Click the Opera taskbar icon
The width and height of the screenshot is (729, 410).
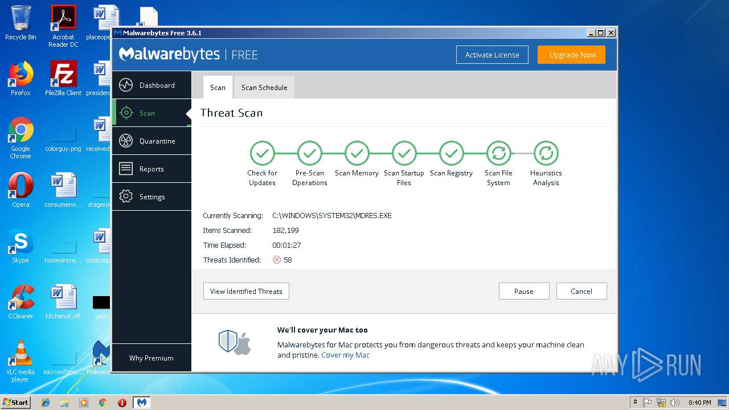122,403
